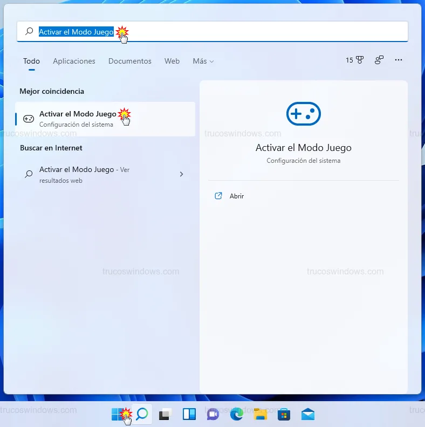Click the Search magnifier icon in taskbar

[x=142, y=414]
